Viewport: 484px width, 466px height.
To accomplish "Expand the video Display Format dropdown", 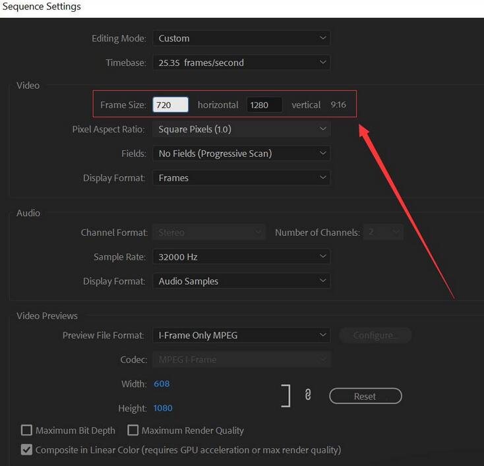I will 241,178.
